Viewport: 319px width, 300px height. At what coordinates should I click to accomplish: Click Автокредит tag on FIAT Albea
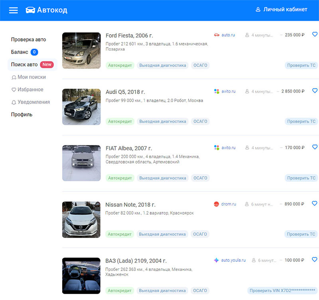120,178
